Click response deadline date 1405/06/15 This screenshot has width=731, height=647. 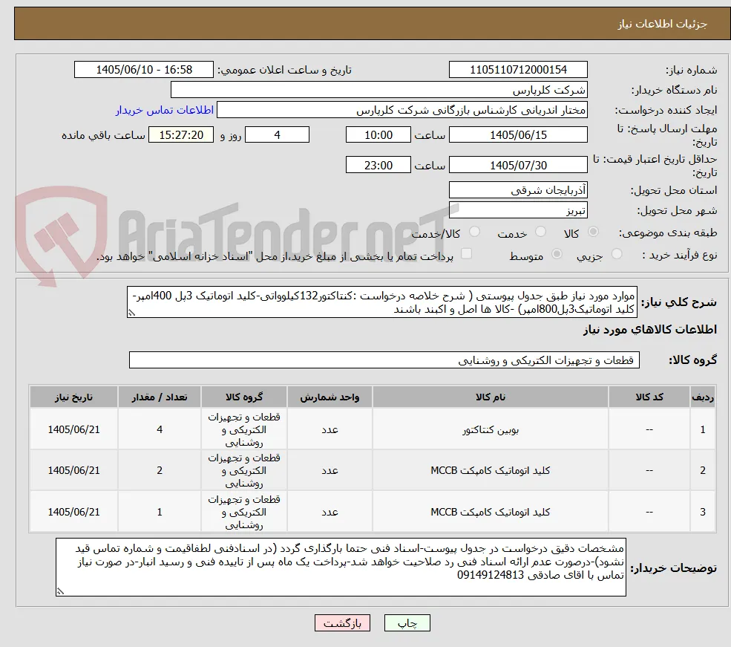(518, 134)
